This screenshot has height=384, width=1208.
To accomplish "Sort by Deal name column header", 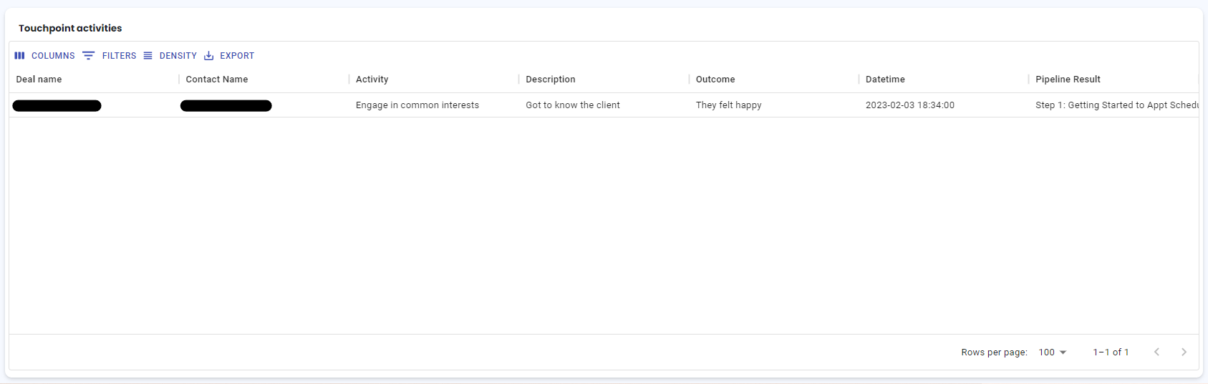I will (39, 80).
